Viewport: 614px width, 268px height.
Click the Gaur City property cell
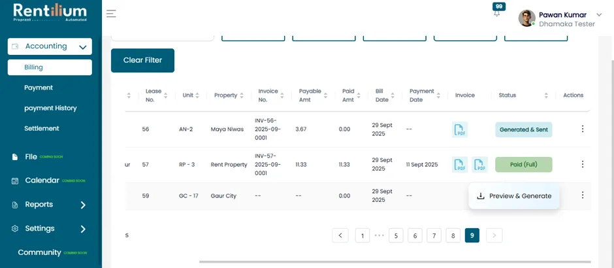(223, 196)
